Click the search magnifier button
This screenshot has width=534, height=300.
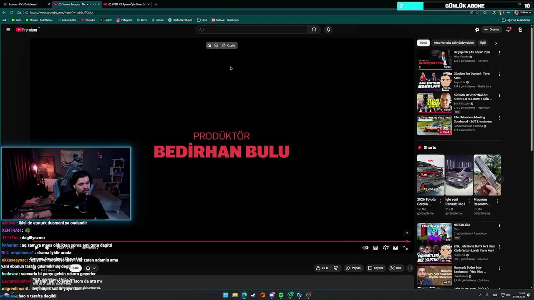[314, 30]
